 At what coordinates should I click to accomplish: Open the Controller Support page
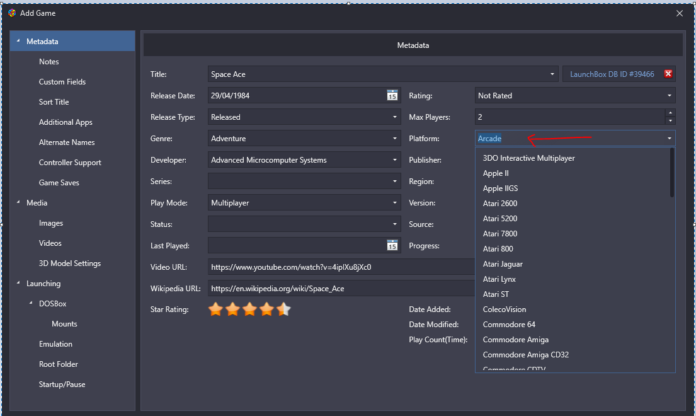pos(70,163)
